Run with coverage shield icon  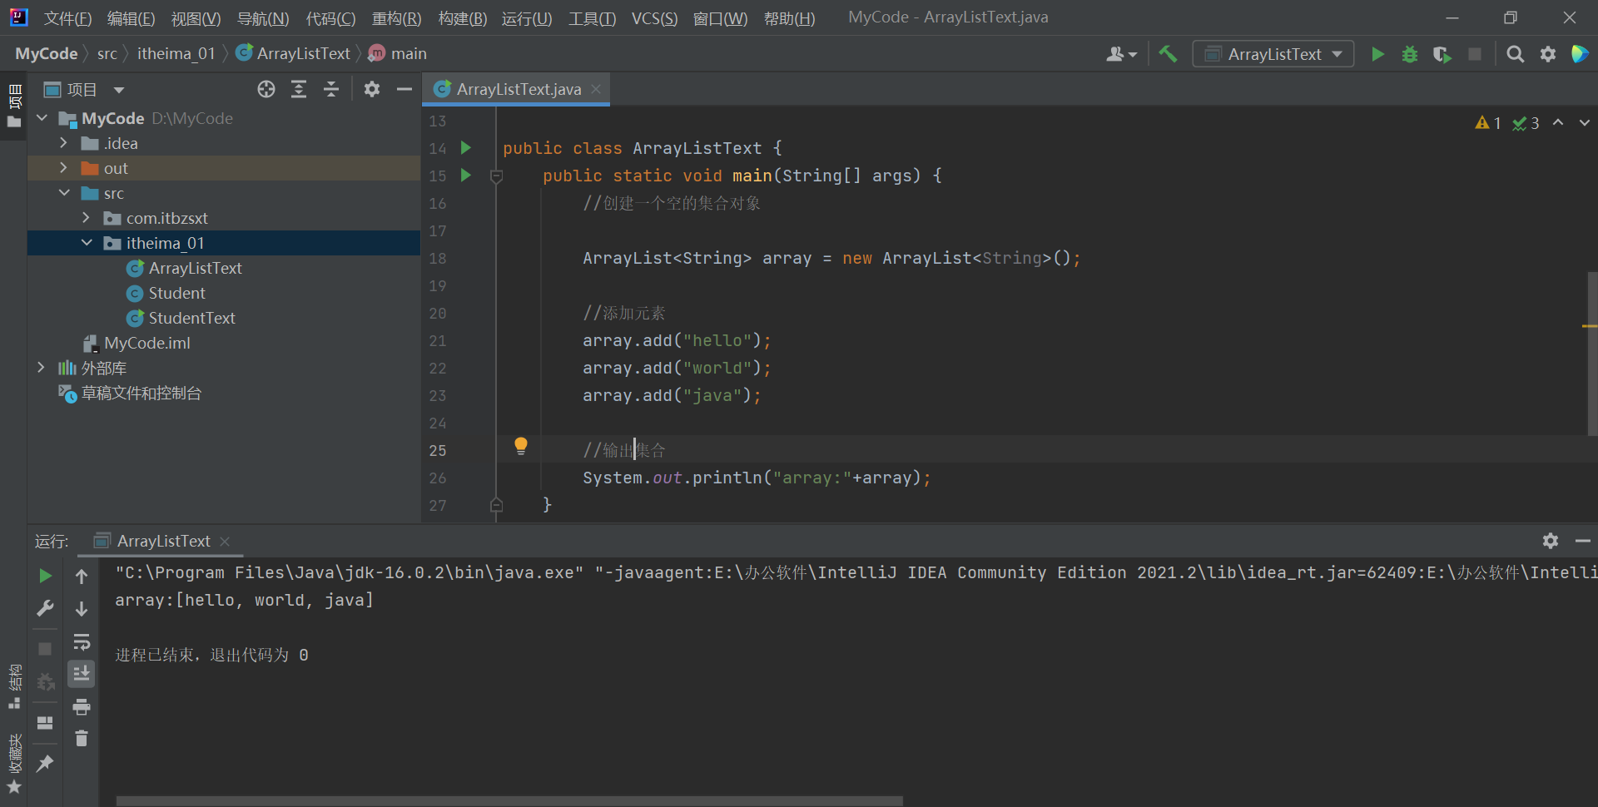[x=1442, y=54]
